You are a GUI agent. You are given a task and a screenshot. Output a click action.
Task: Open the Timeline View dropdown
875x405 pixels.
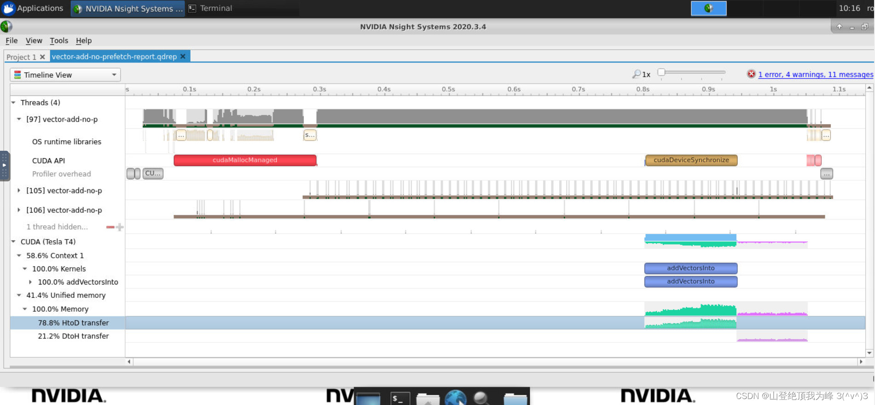tap(65, 75)
